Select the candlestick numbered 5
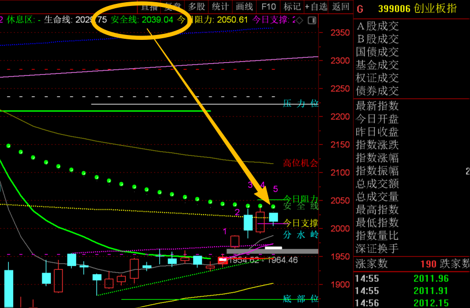Image resolution: width=470 pixels, height=308 pixels. pyautogui.click(x=274, y=217)
